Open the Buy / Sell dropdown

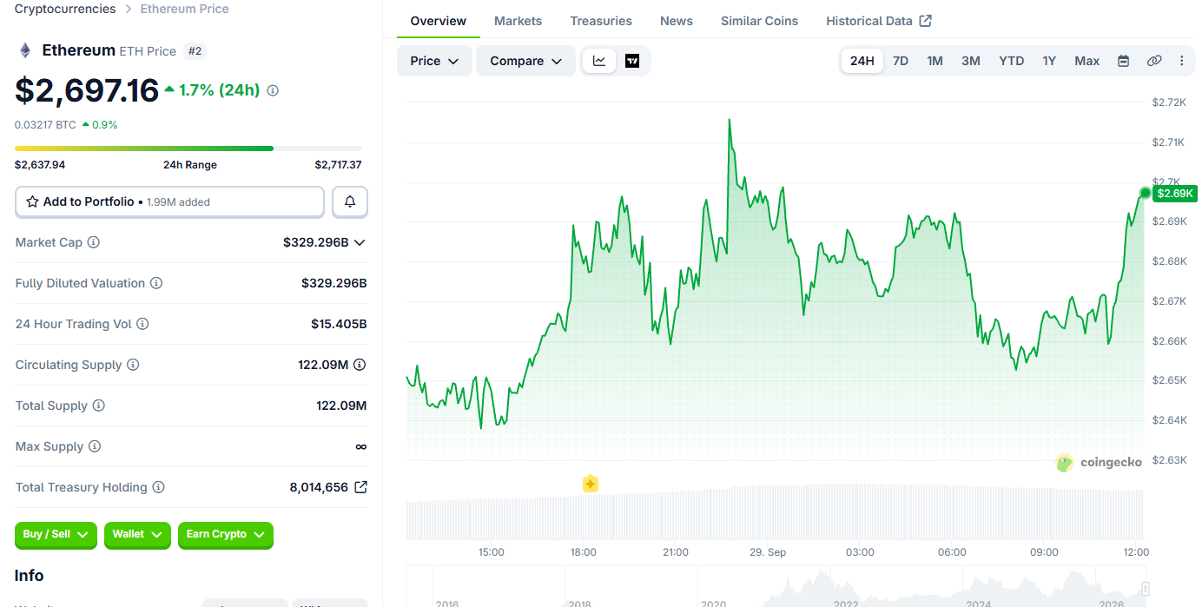pyautogui.click(x=56, y=535)
